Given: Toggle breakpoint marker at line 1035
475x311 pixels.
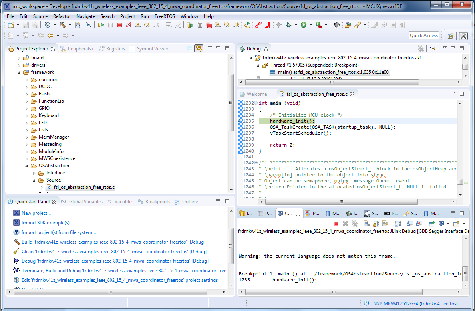Looking at the screenshot, I should pyautogui.click(x=240, y=121).
